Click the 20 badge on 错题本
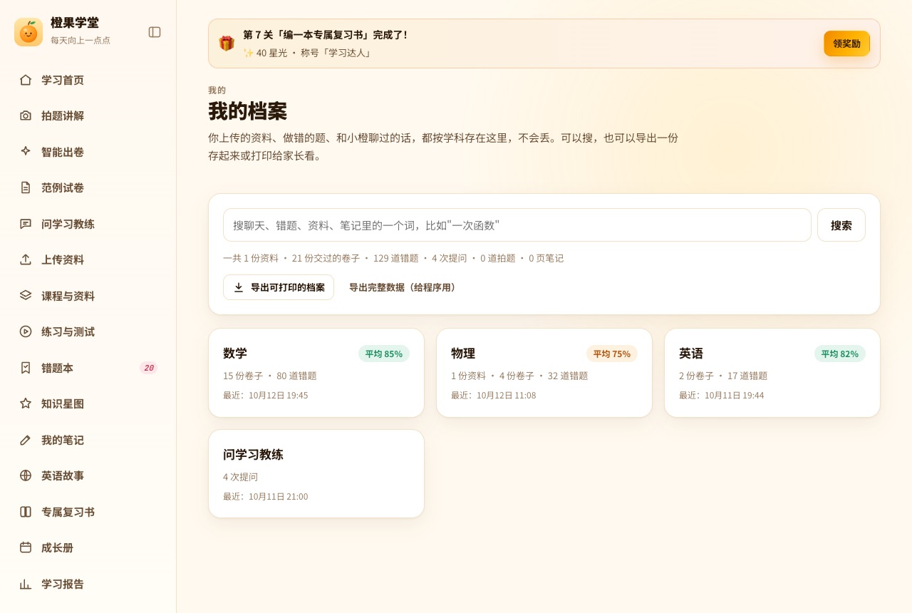The image size is (912, 613). [148, 368]
